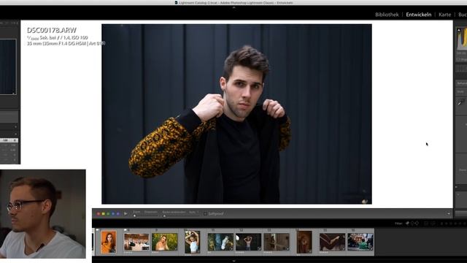Image resolution: width=467 pixels, height=263 pixels.
Task: Collapse the filmstrip with bottom arrow
Action: click(x=233, y=261)
